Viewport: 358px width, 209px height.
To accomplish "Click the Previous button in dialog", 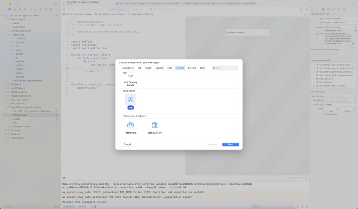I will (x=212, y=144).
